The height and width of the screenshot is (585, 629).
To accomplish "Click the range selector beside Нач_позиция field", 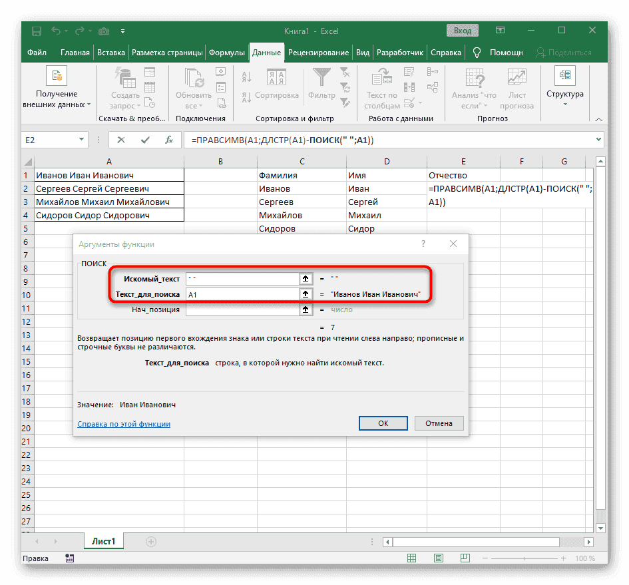I will [306, 308].
